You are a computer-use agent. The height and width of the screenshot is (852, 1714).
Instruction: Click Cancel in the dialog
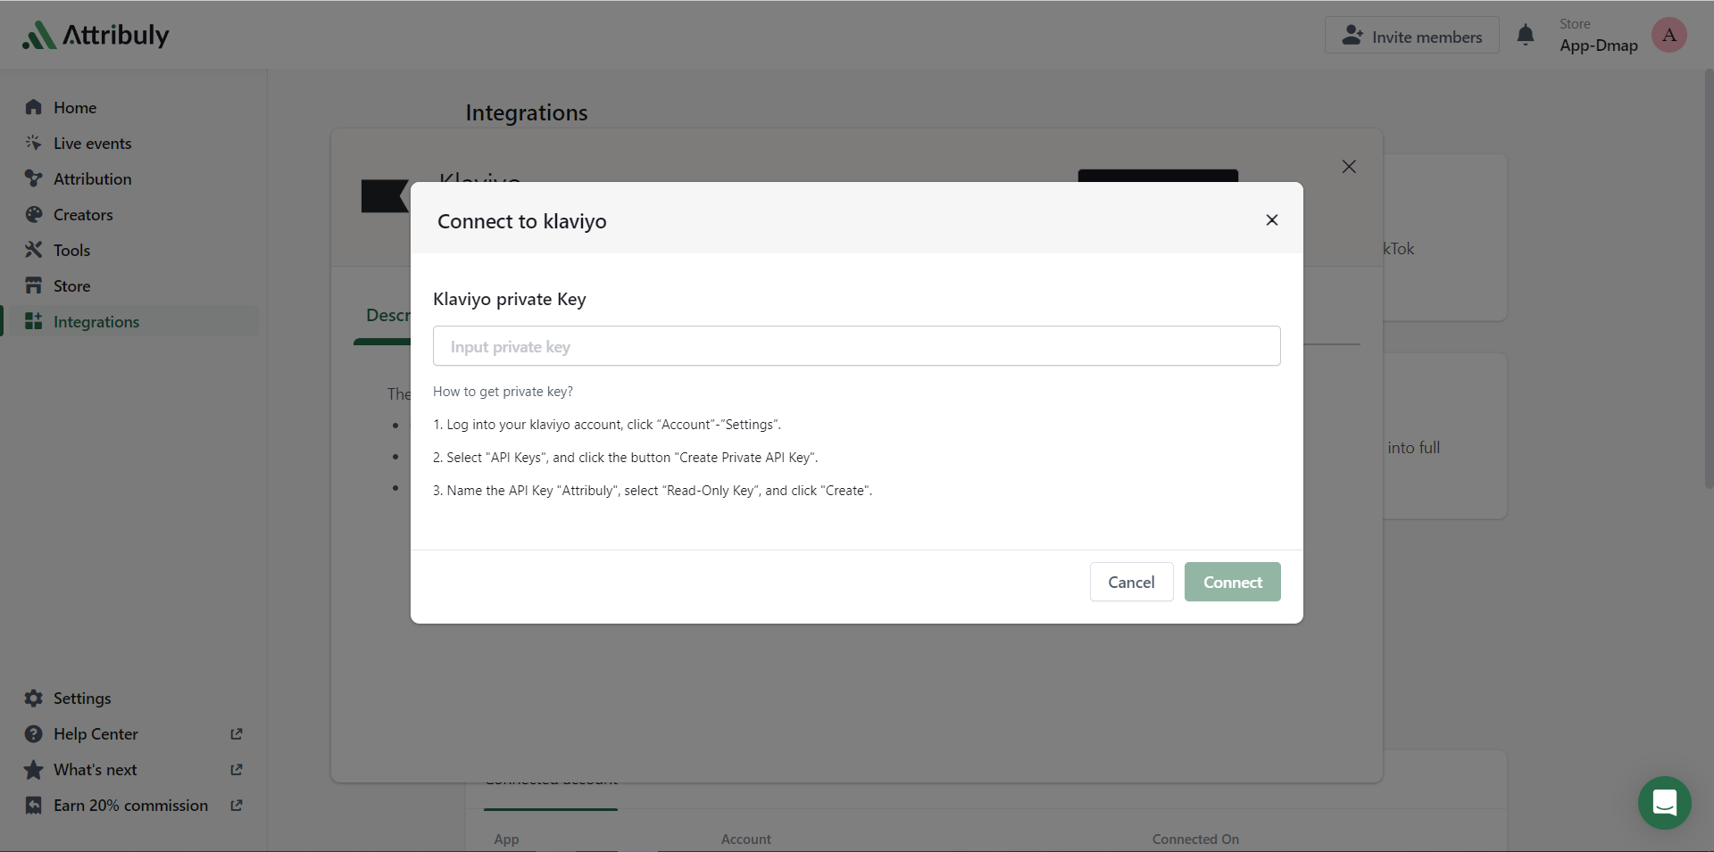coord(1131,582)
